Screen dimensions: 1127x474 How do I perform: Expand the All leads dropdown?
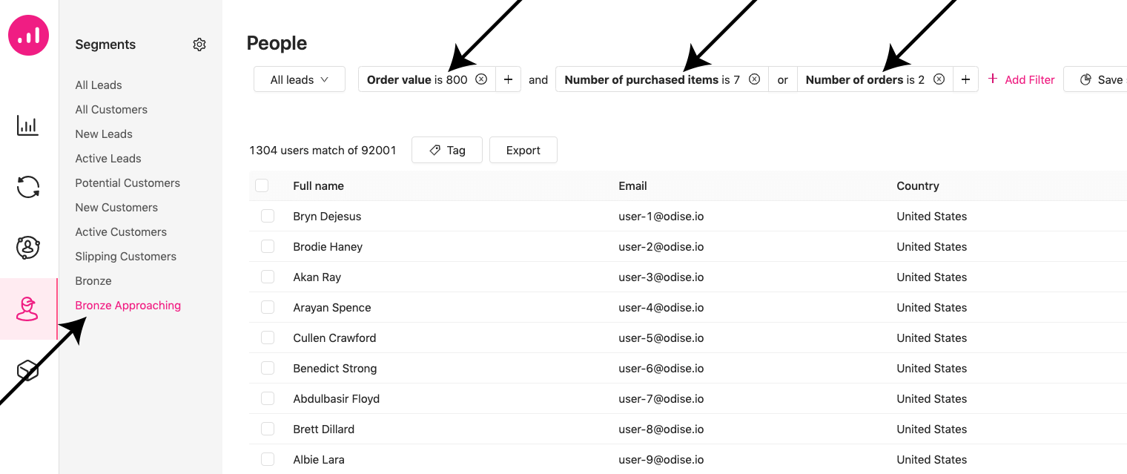coord(300,79)
